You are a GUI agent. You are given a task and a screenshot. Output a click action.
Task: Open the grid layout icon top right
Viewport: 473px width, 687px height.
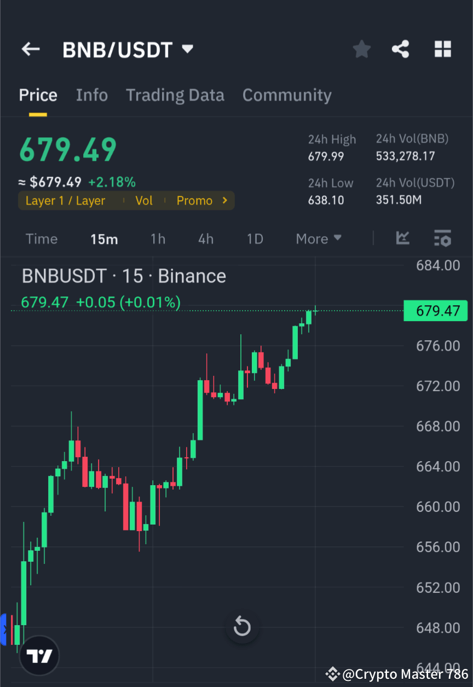pyautogui.click(x=442, y=49)
